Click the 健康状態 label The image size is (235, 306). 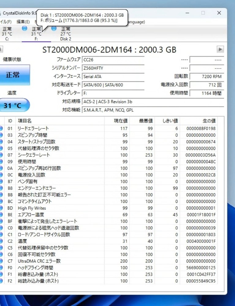pyautogui.click(x=12, y=59)
